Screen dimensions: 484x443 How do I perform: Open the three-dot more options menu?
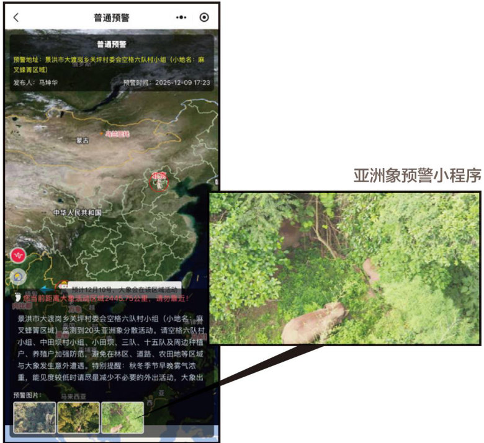[x=181, y=18]
